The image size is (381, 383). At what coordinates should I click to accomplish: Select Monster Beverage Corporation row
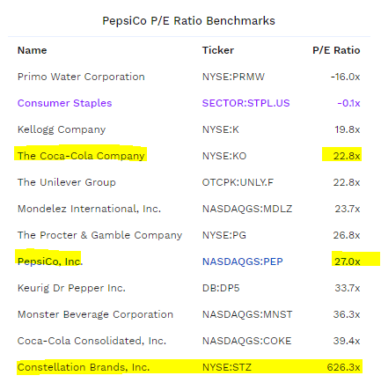coord(189,314)
